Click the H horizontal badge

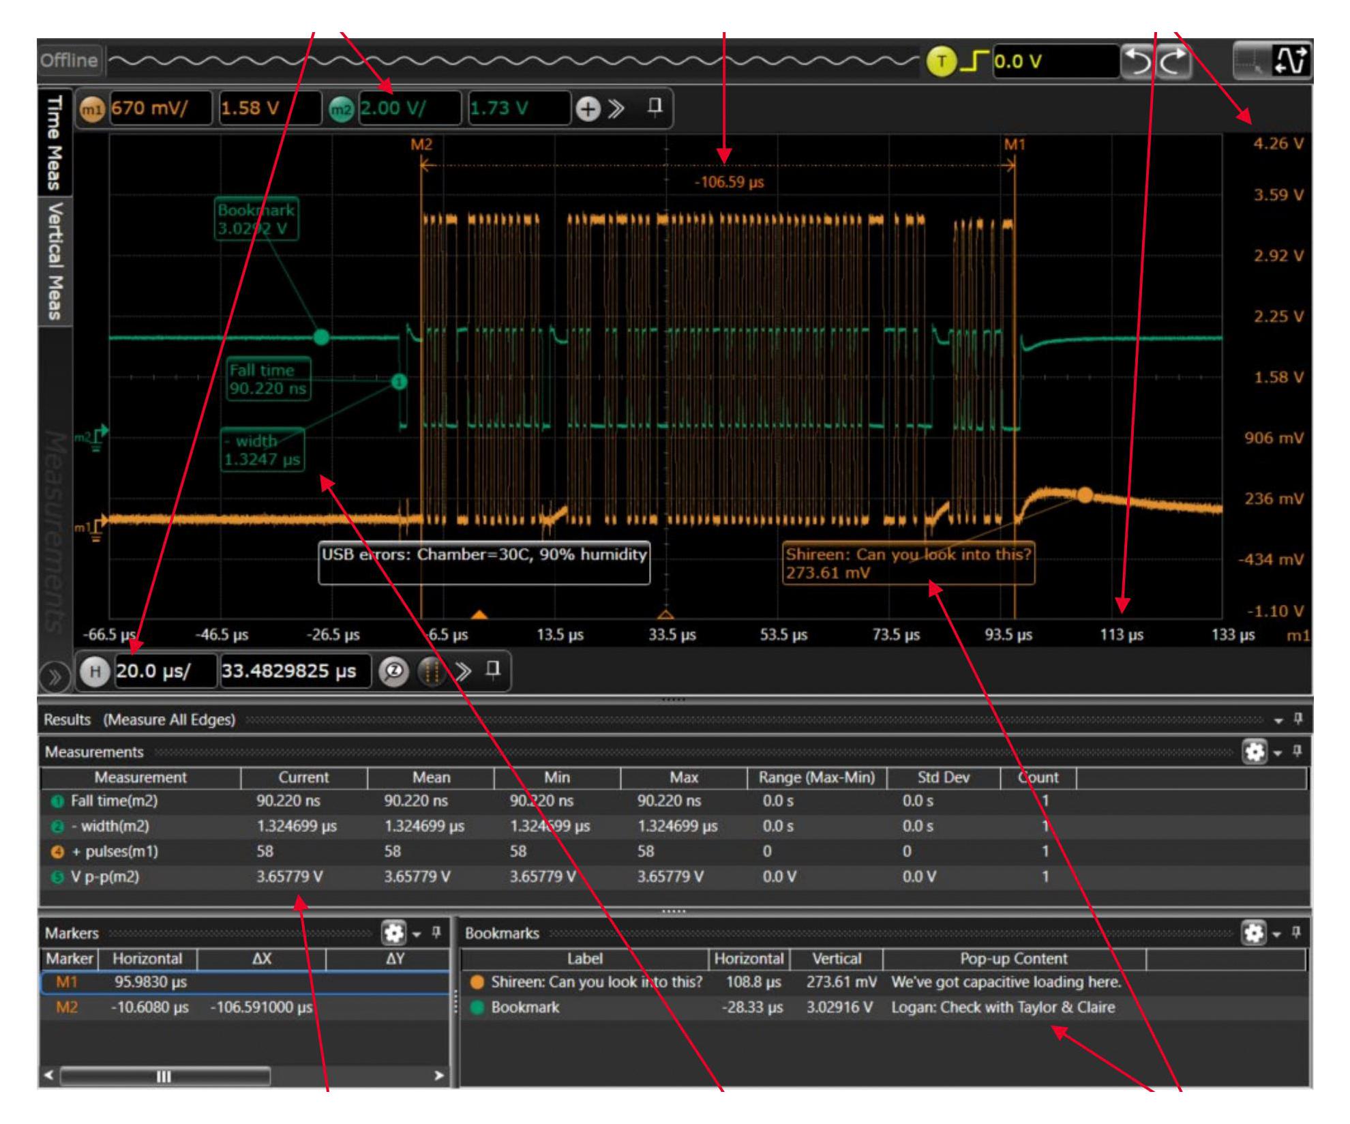(x=95, y=672)
